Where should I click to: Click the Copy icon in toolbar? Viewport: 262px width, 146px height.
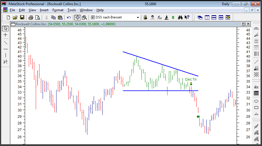click(53, 17)
